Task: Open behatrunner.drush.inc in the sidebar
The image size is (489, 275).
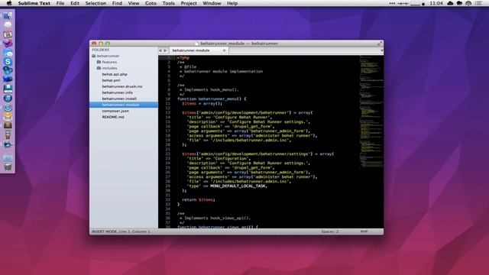Action: pyautogui.click(x=122, y=86)
